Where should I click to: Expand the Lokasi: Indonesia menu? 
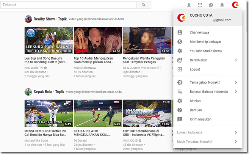pos(207,132)
